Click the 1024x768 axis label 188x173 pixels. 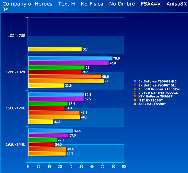tap(17, 36)
